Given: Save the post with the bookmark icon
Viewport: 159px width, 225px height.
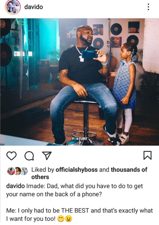Looking at the screenshot, I should [x=148, y=155].
